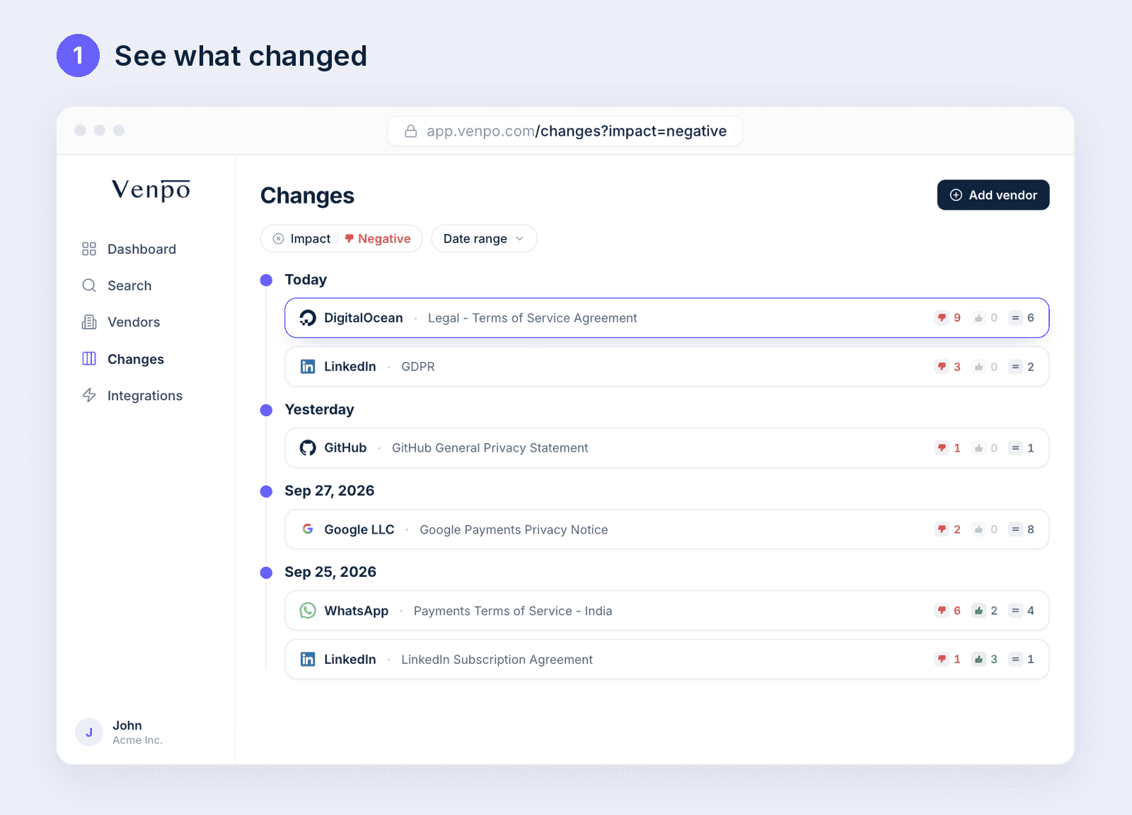Click thumbs-down count 1 on GitHub row
The image size is (1132, 815).
point(948,448)
